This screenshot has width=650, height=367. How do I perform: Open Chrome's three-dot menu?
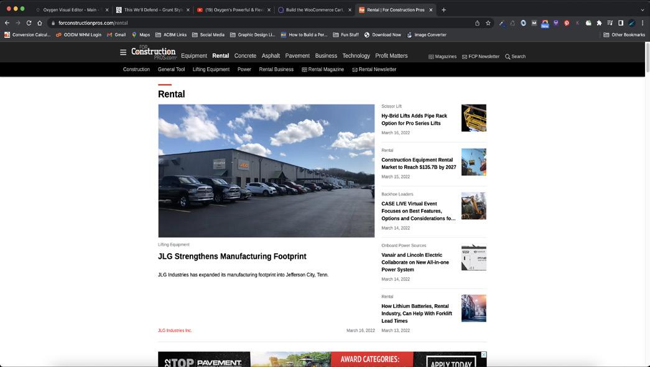pyautogui.click(x=643, y=23)
